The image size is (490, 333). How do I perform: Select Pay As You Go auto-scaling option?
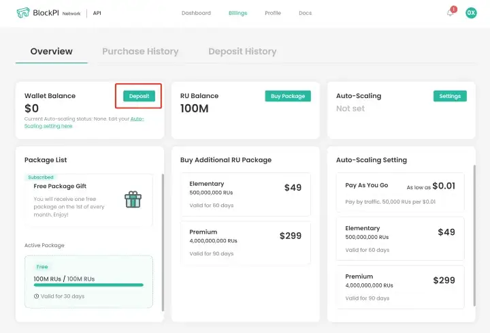pos(400,192)
